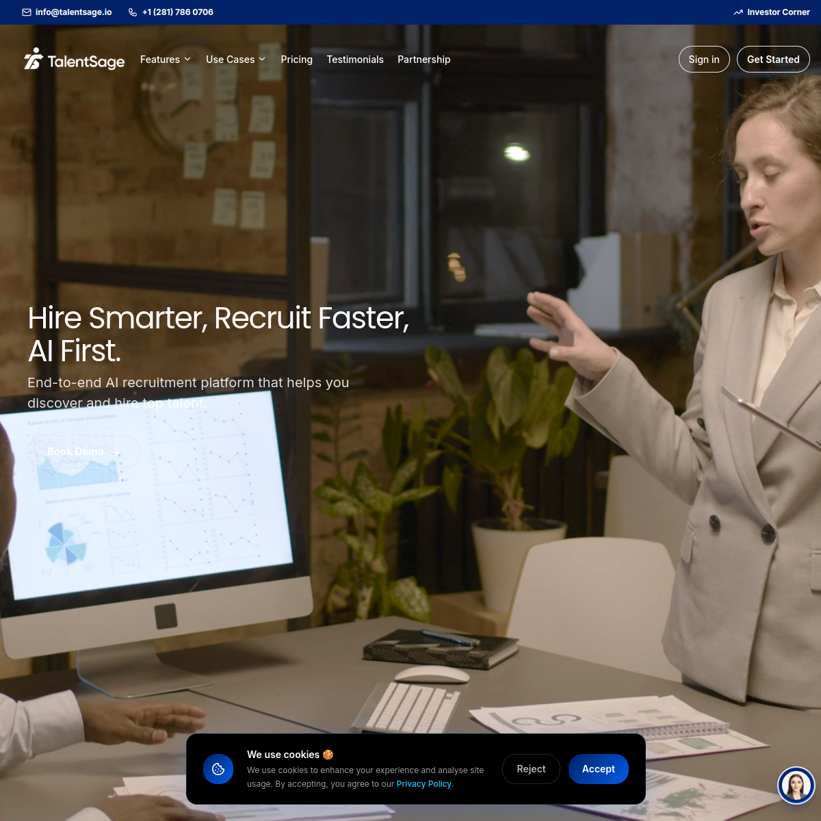
Task: Click the envelope email icon
Action: (x=27, y=12)
